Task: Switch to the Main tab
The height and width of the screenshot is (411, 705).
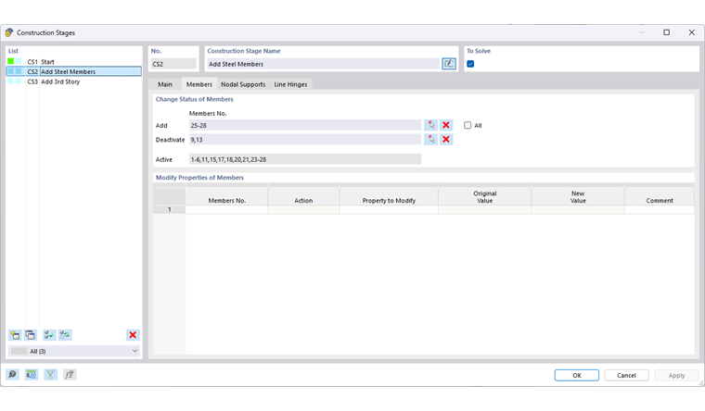Action: [165, 84]
